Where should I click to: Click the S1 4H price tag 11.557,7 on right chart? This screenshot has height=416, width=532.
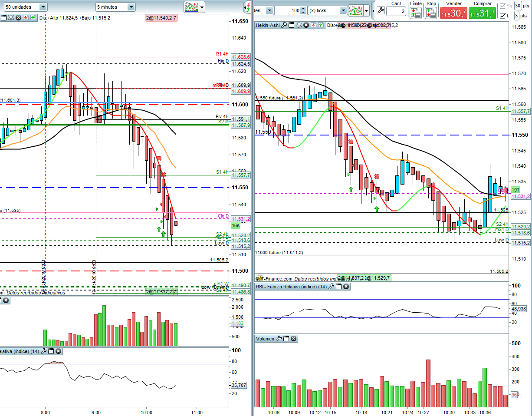point(521,111)
